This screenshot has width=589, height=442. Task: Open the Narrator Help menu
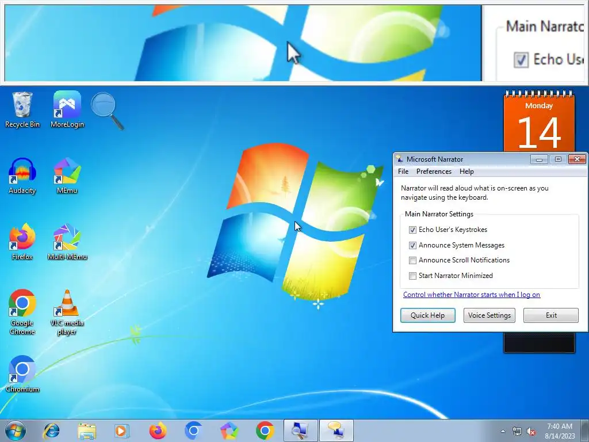coord(466,172)
